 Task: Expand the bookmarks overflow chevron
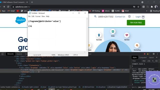[x=147, y=11]
